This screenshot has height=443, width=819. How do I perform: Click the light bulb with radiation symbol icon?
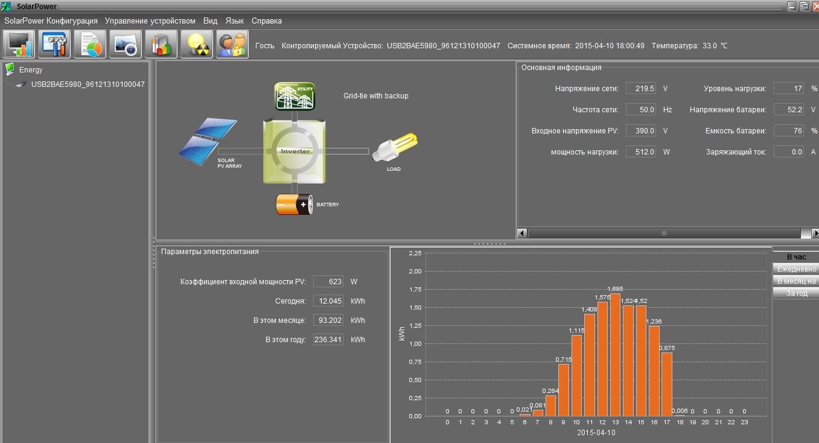pos(197,44)
